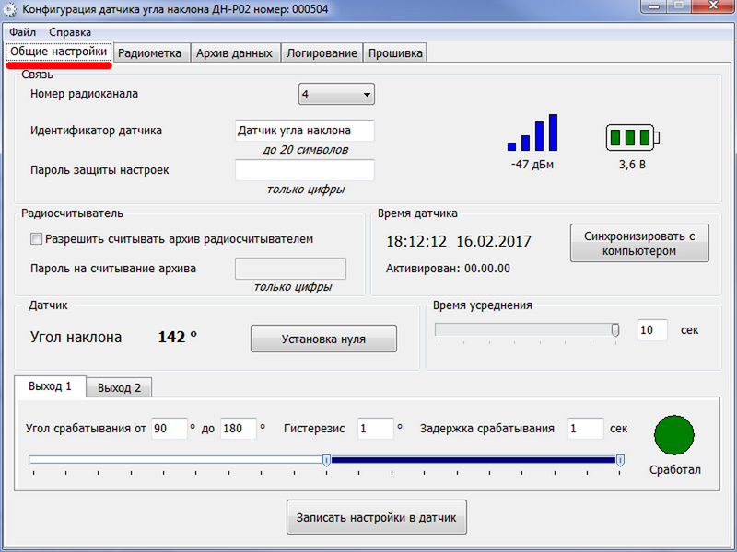Image resolution: width=737 pixels, height=552 pixels.
Task: Click the Гистерезис value field
Action: [x=376, y=429]
